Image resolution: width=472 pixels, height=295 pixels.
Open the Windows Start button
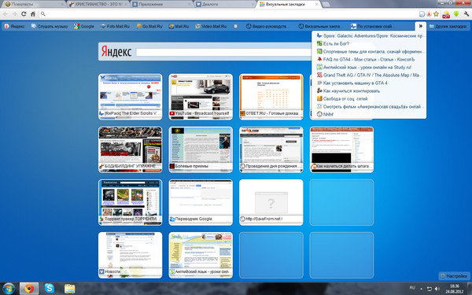(x=9, y=289)
